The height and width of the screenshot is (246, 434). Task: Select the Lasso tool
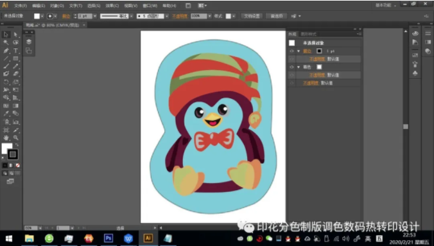click(15, 42)
